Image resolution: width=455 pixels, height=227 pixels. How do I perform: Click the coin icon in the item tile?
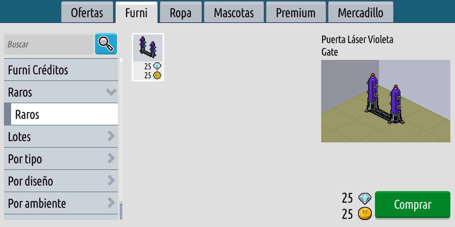pyautogui.click(x=157, y=75)
